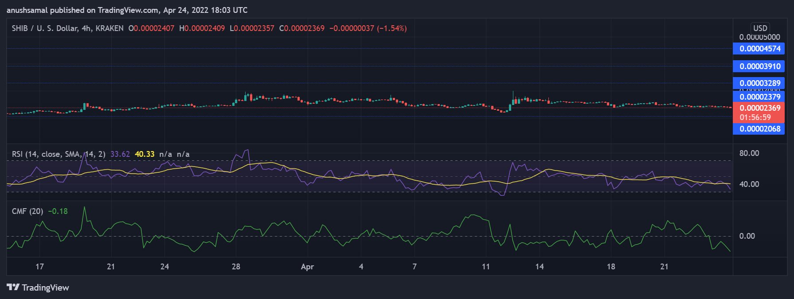Click the anushsamal published header text
This screenshot has width=794, height=299.
pos(127,10)
